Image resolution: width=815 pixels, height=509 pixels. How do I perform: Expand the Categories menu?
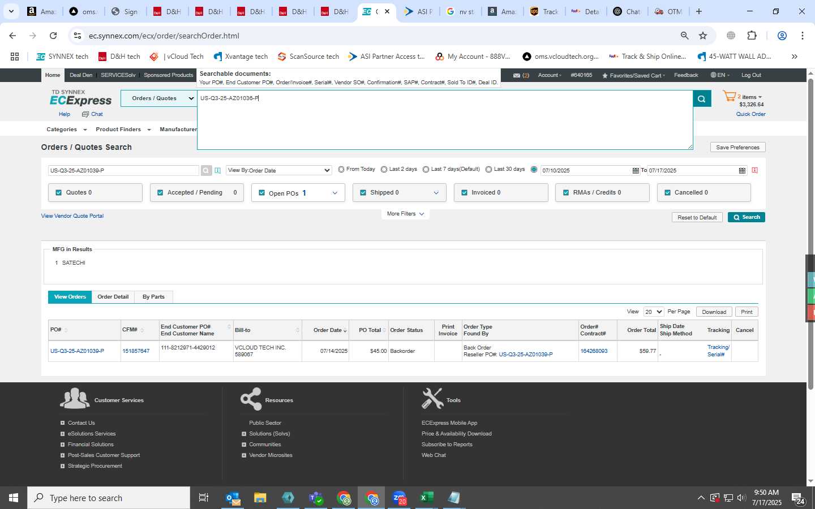67,130
